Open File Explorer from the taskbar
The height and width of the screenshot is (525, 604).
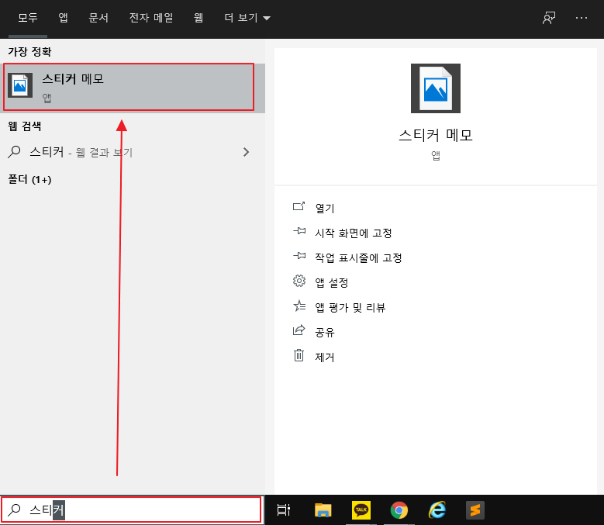(x=323, y=510)
